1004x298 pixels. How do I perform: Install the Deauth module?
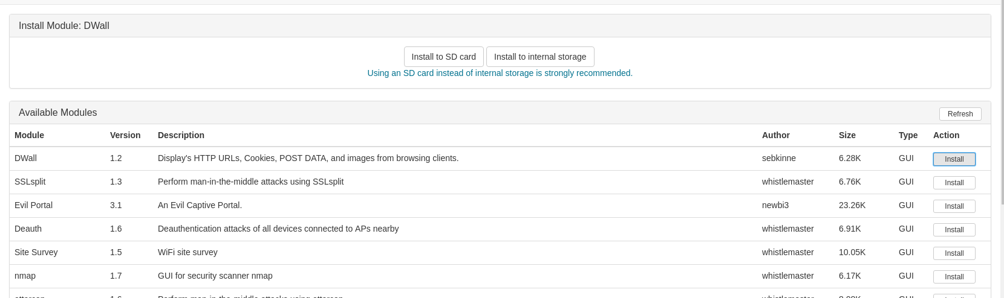pyautogui.click(x=954, y=230)
